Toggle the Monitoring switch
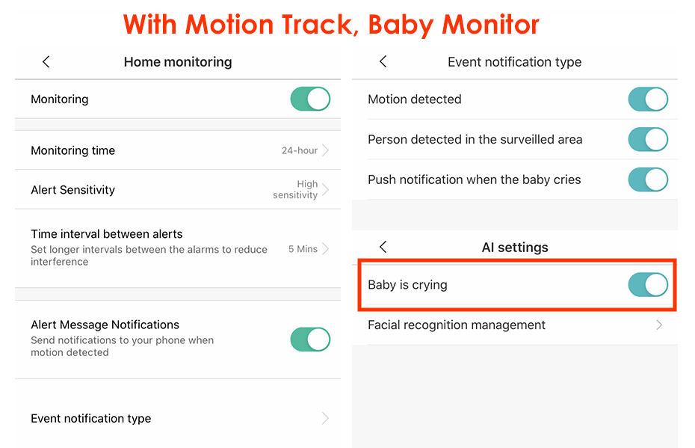This screenshot has width=695, height=448. tap(310, 99)
